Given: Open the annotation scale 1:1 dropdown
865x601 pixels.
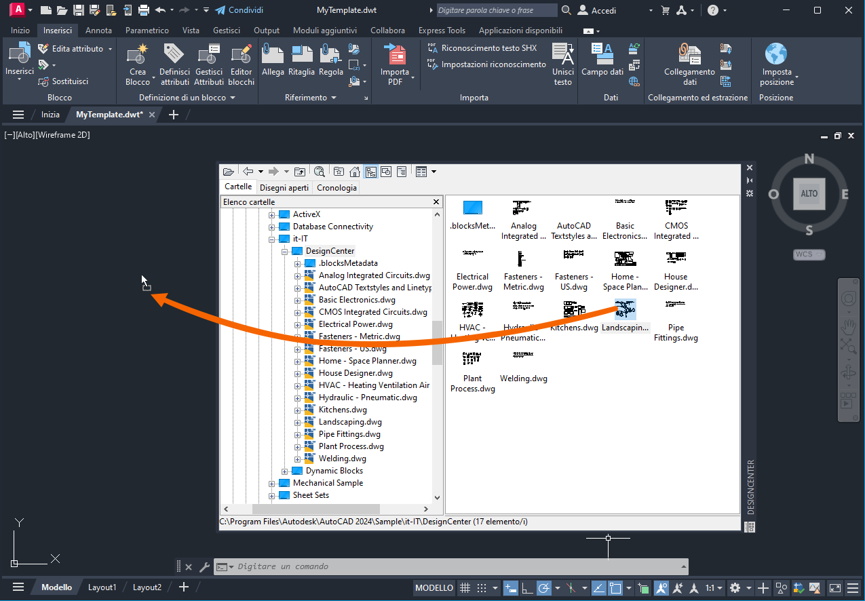Looking at the screenshot, I should (x=712, y=587).
